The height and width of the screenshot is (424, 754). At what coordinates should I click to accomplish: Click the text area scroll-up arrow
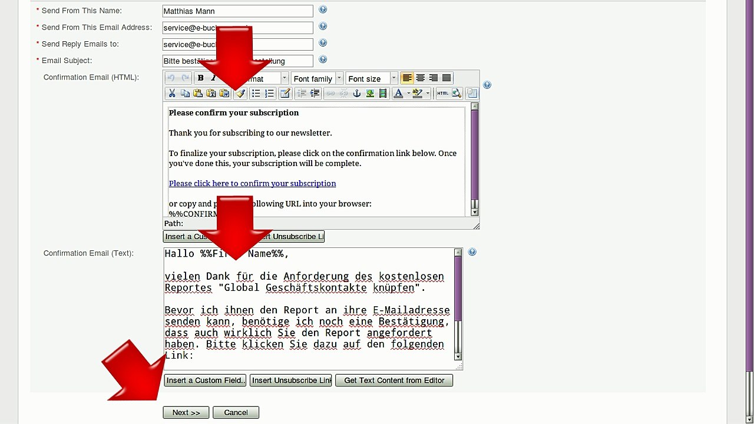coord(458,253)
